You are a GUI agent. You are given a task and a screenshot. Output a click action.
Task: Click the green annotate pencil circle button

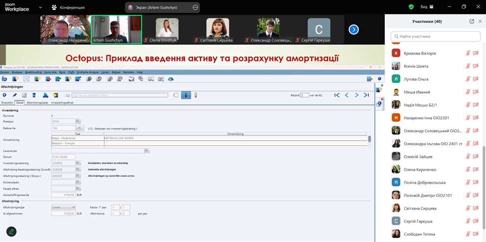(x=11, y=232)
